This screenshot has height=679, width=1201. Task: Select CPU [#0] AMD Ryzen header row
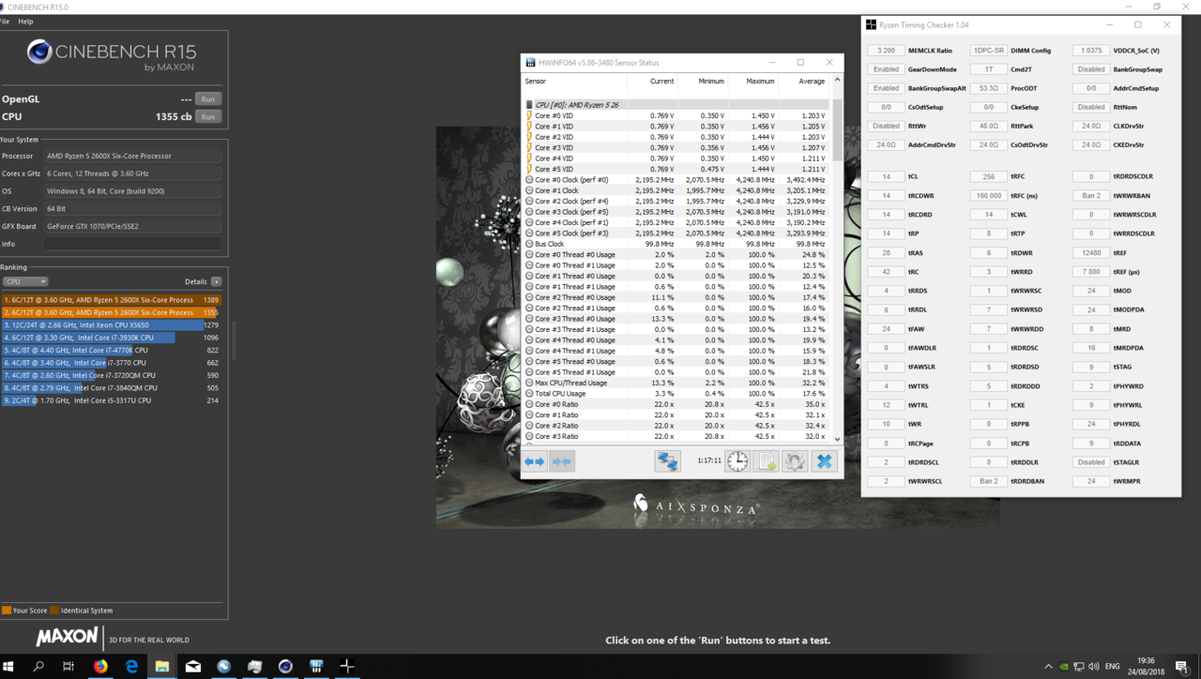[677, 105]
